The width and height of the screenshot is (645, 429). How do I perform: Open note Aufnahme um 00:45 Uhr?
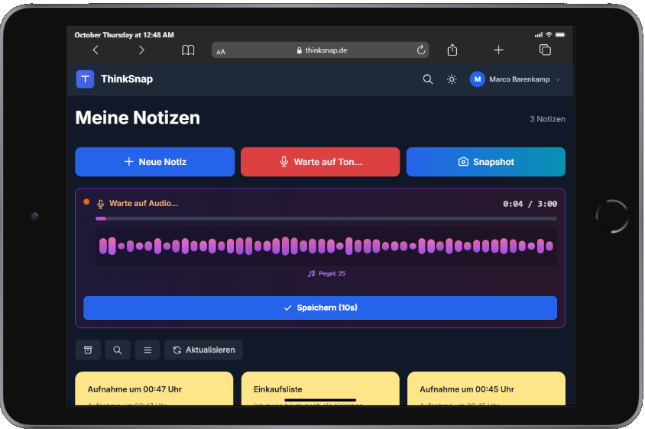click(485, 389)
